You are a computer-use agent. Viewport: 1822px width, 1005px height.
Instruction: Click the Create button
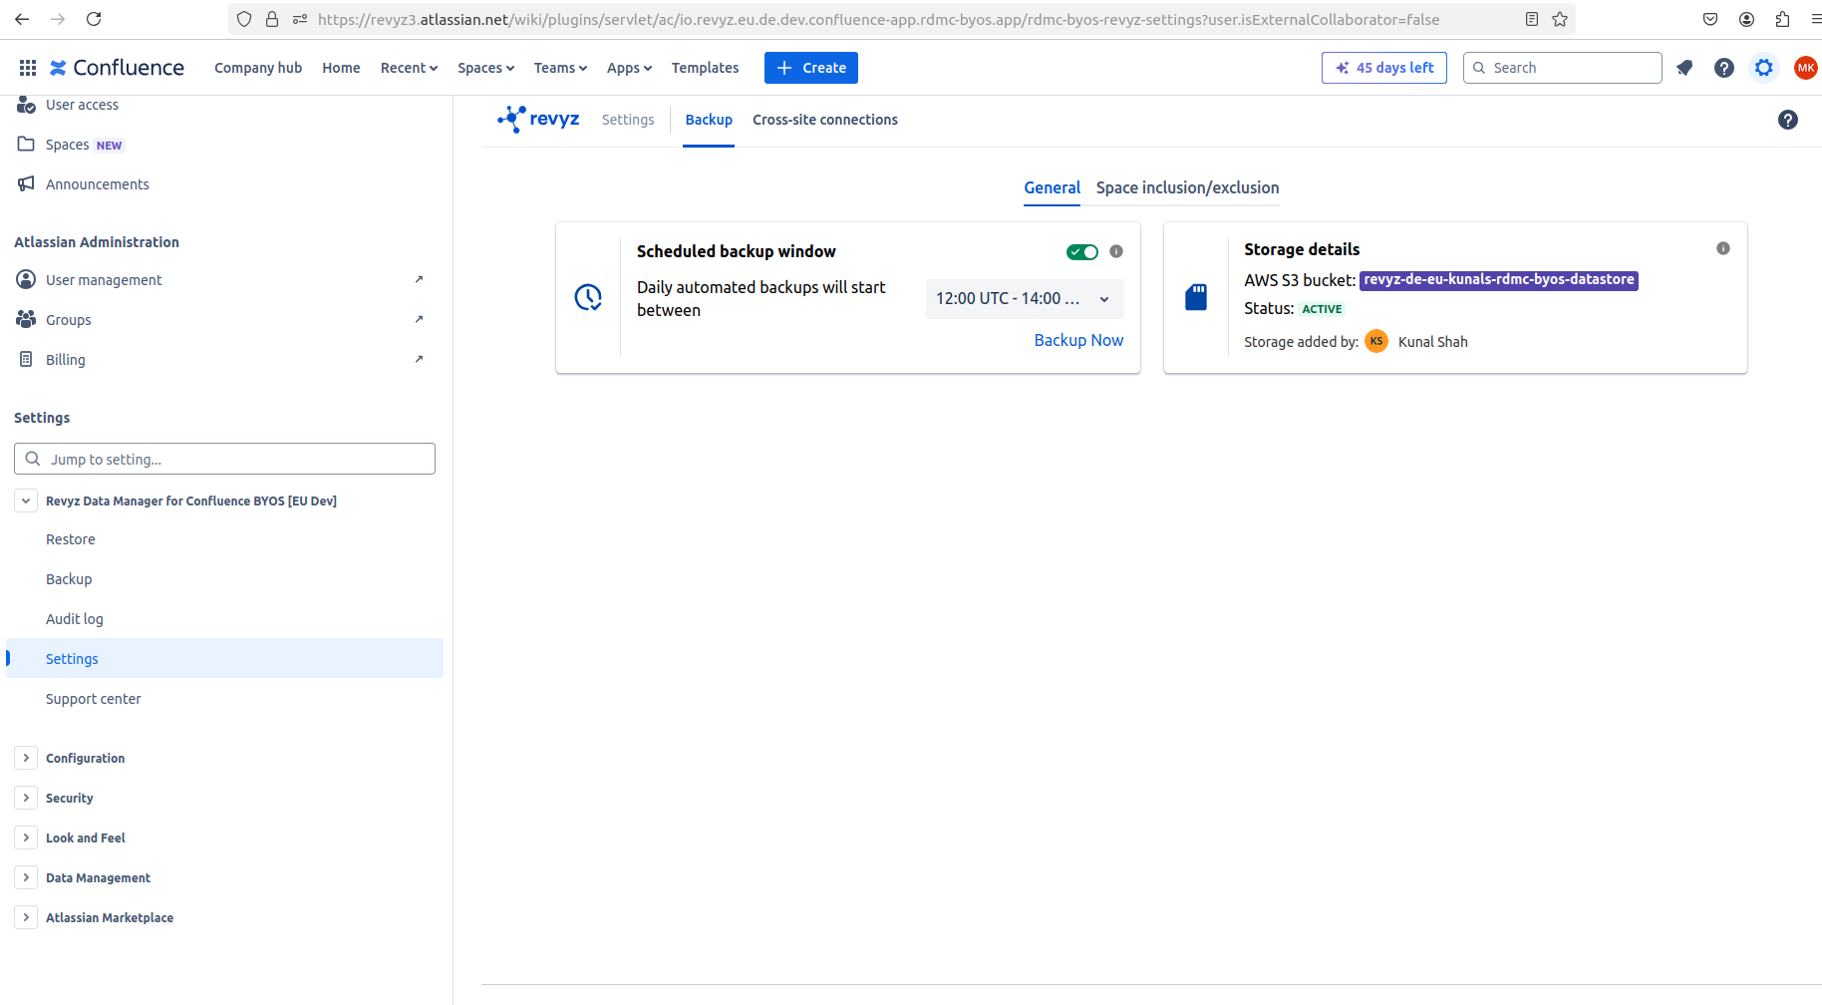(x=811, y=68)
